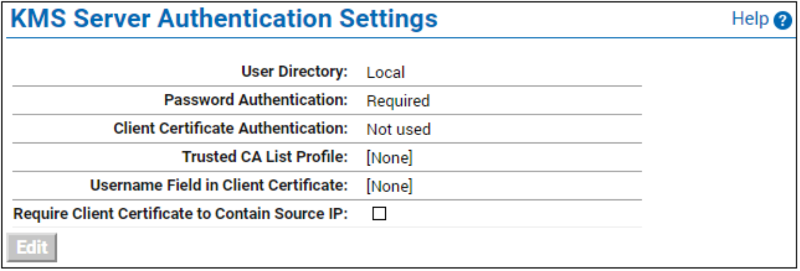Screen dimensions: 800x271
Task: Select the 'Local' User Directory value
Action: [385, 72]
